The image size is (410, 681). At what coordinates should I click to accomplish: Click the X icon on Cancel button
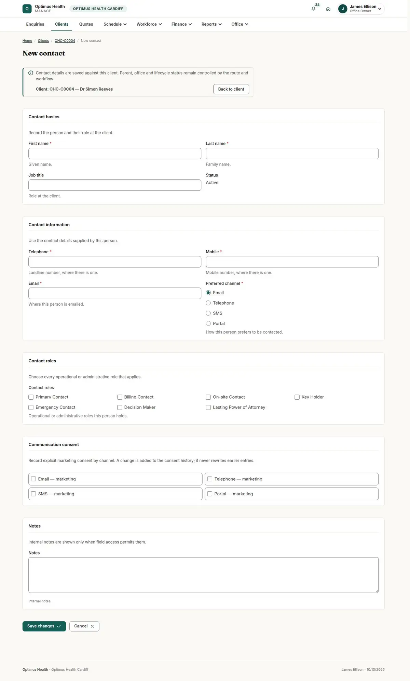[92, 626]
